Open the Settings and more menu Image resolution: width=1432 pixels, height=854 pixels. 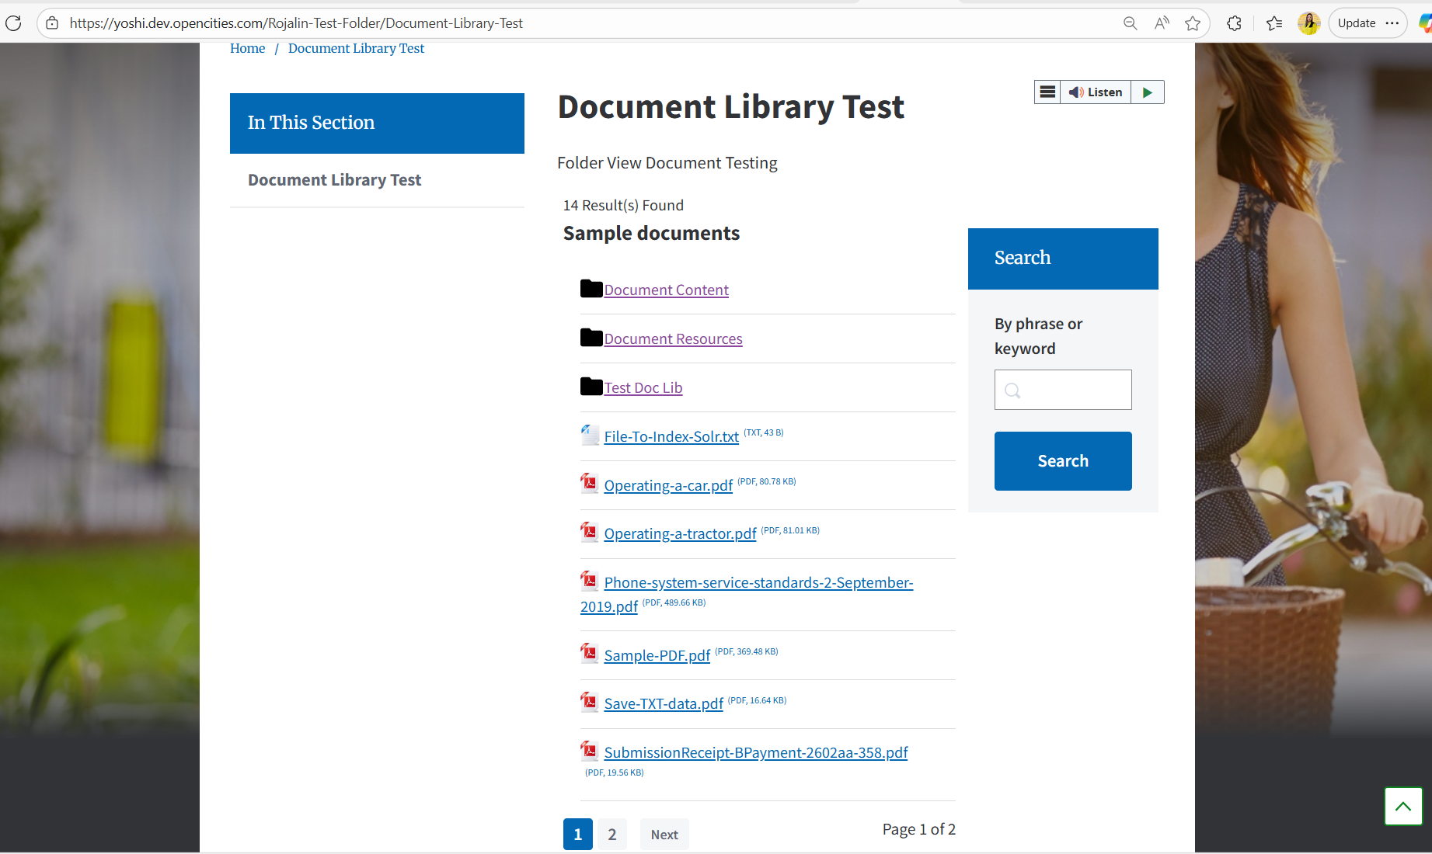[1393, 23]
